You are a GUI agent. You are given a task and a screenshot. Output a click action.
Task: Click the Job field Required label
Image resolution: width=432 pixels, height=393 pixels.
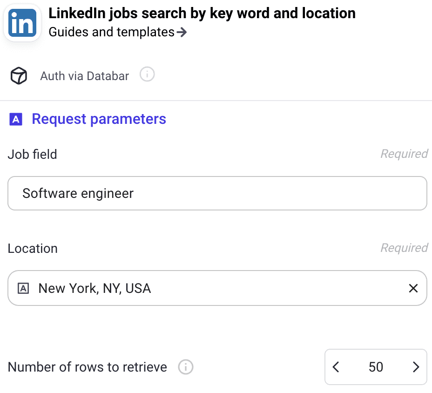click(404, 154)
